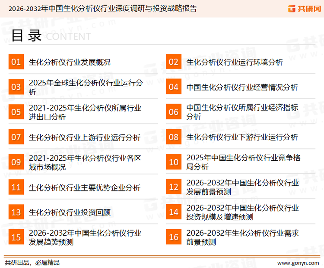The image size is (324, 268).
Task: Select the orange 08 number badge
Action: pyautogui.click(x=174, y=137)
